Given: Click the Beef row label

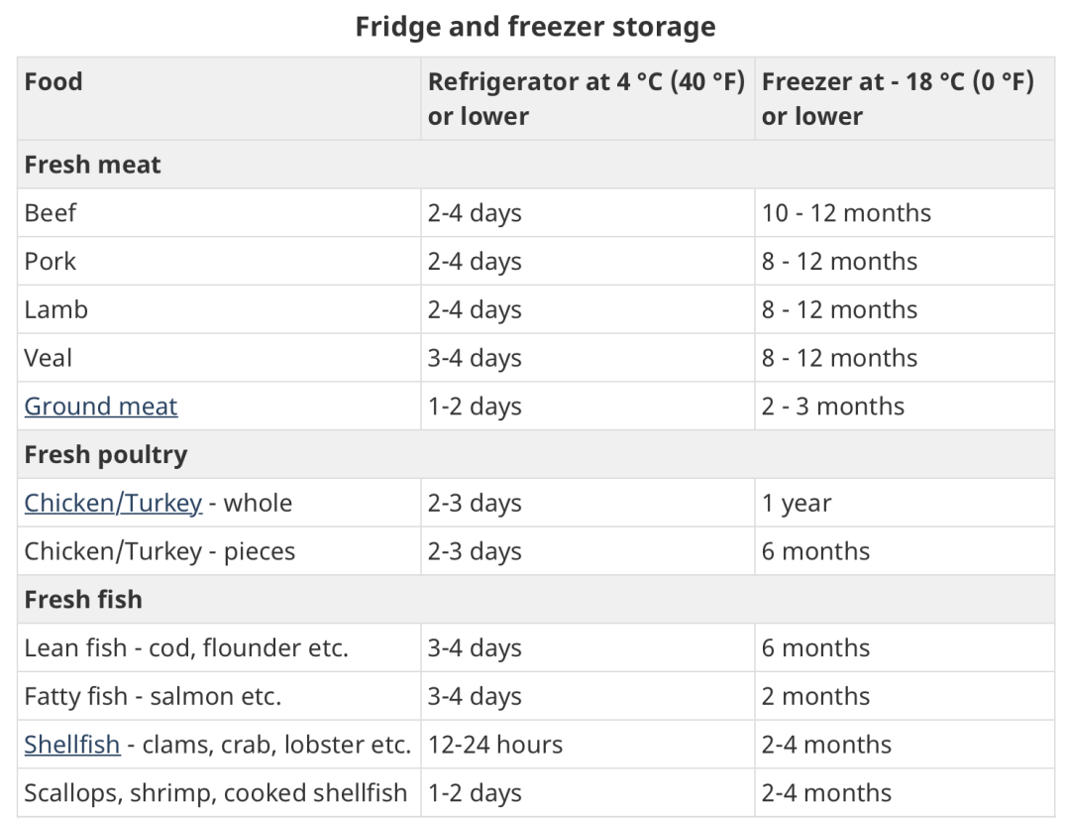Looking at the screenshot, I should pos(51,213).
